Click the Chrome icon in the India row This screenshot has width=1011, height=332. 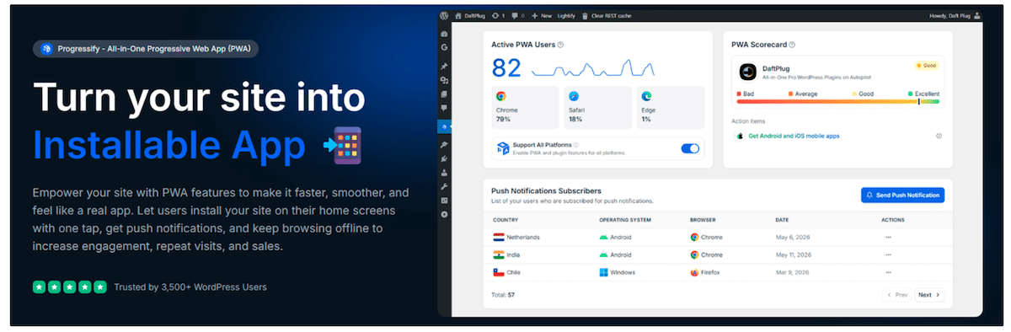[x=694, y=254]
